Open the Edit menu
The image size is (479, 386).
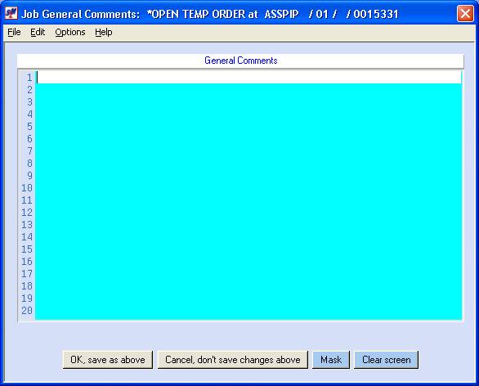tap(38, 32)
